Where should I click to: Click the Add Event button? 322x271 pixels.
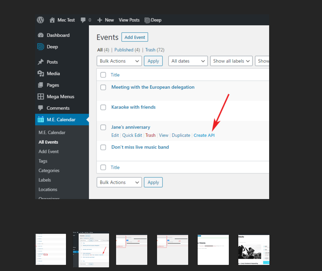(x=135, y=37)
